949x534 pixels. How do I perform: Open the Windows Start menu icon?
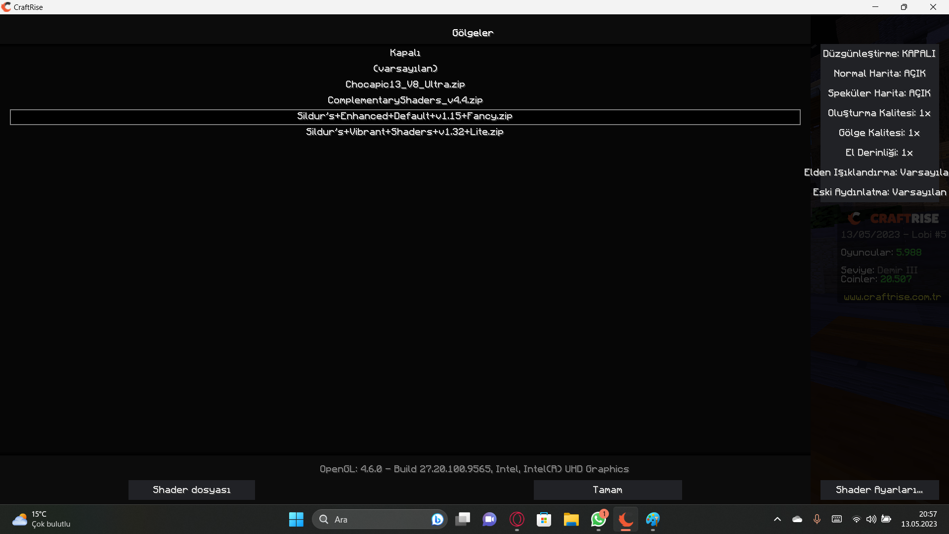point(296,519)
